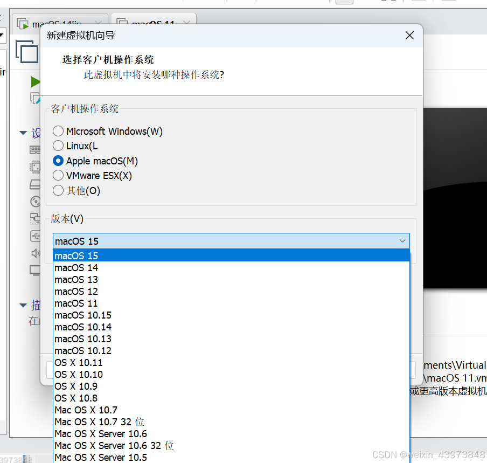Choose macOS 12 in the version list
The image size is (487, 463).
232,292
